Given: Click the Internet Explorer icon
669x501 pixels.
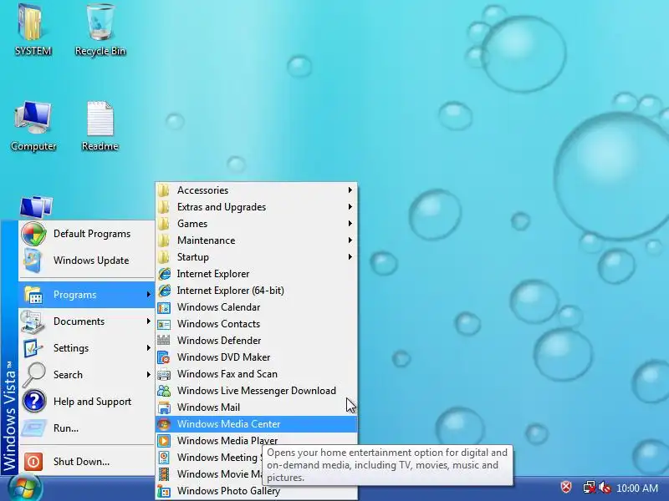Looking at the screenshot, I should (164, 274).
